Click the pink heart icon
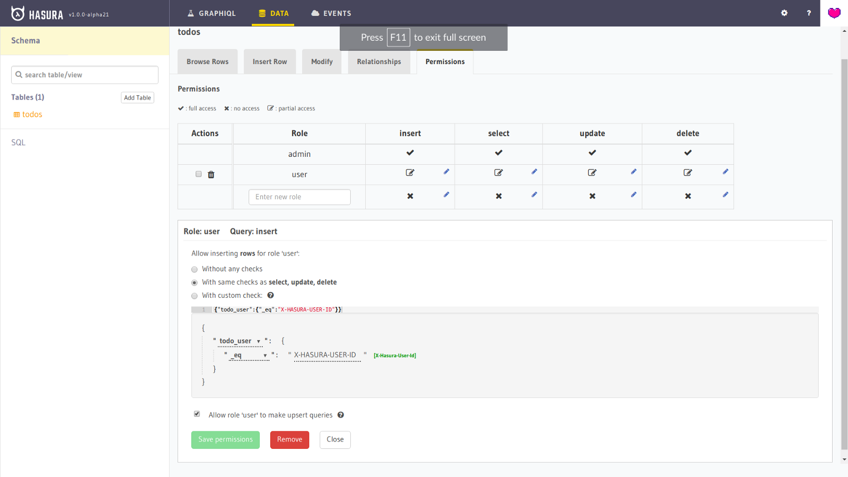This screenshot has height=477, width=848. click(834, 13)
